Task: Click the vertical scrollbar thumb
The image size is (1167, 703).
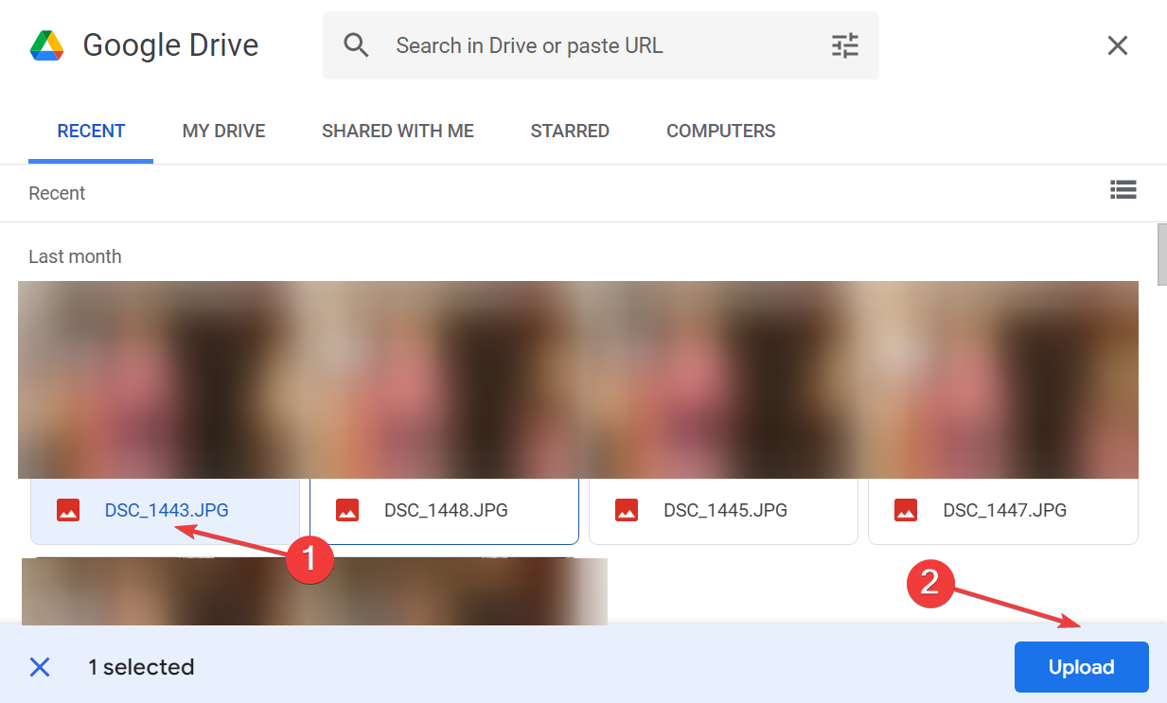Action: click(1162, 254)
